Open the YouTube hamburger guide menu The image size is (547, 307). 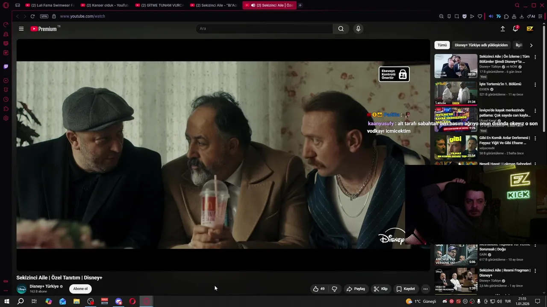pyautogui.click(x=21, y=29)
